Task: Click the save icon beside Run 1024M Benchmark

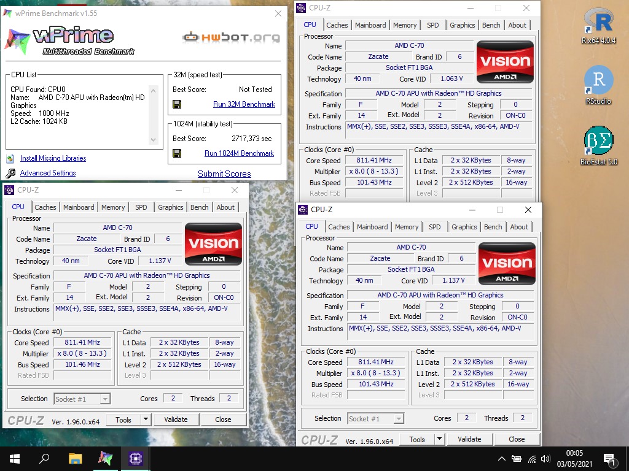Action: 177,153
